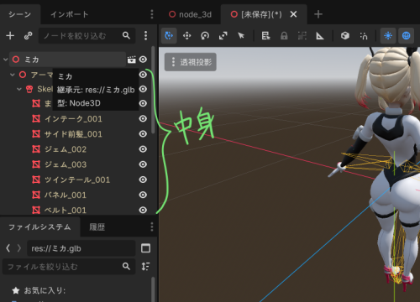
Task: Open scene dock tab options dots
Action: (x=152, y=14)
